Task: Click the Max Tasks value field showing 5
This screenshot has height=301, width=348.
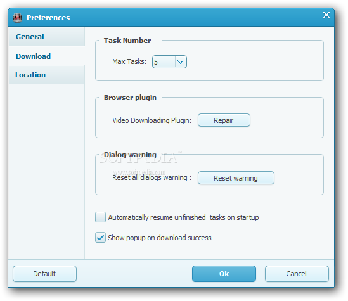Action: click(x=164, y=62)
